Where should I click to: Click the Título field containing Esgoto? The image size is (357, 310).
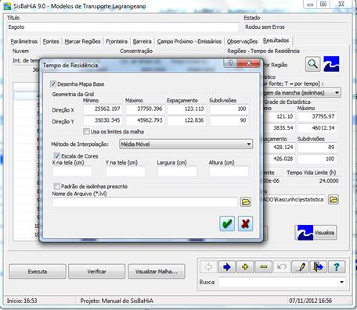[123, 27]
